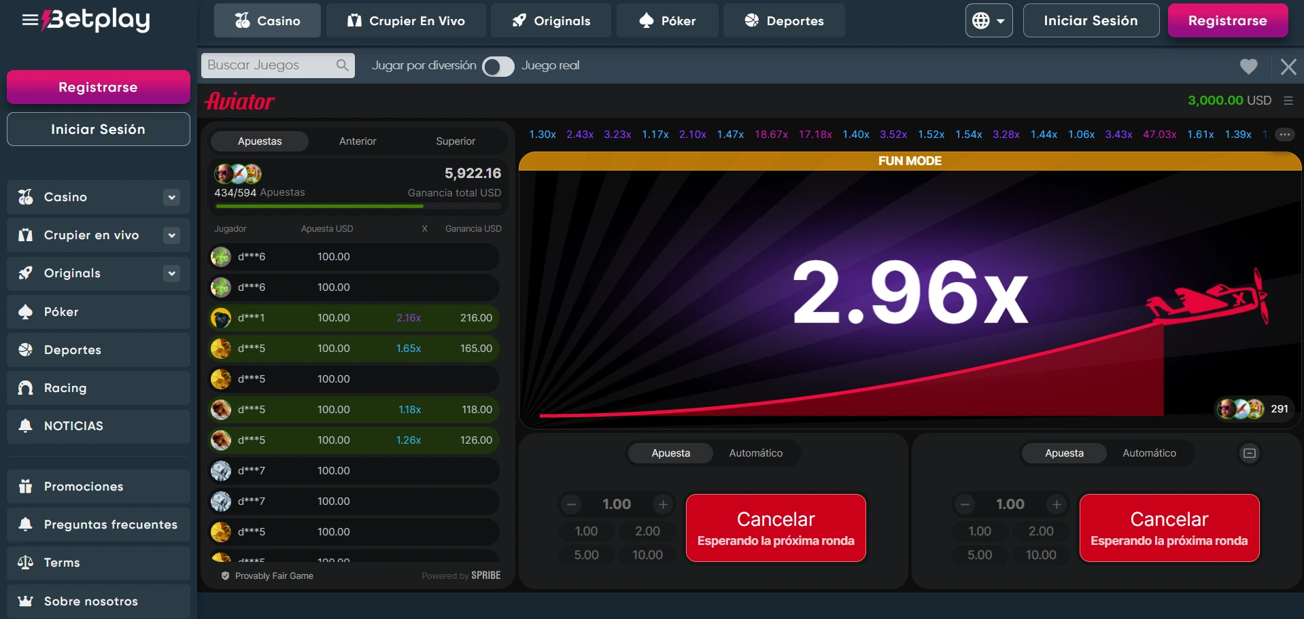Expand the Casino section in the sidebar
This screenshot has width=1304, height=619.
pyautogui.click(x=171, y=197)
